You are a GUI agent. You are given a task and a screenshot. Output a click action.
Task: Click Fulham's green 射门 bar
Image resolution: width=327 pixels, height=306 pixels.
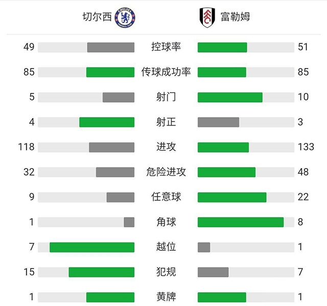point(230,97)
